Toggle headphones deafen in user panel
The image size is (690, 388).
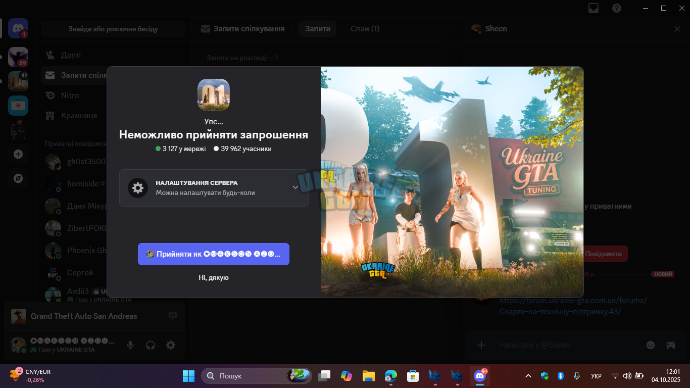150,345
